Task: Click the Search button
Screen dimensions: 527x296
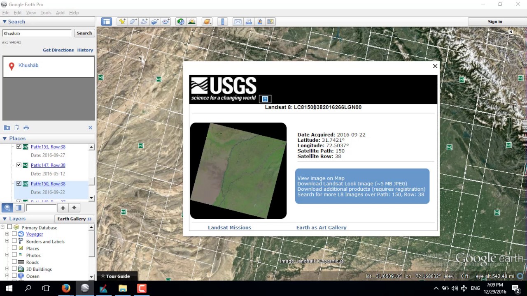Action: 84,33
